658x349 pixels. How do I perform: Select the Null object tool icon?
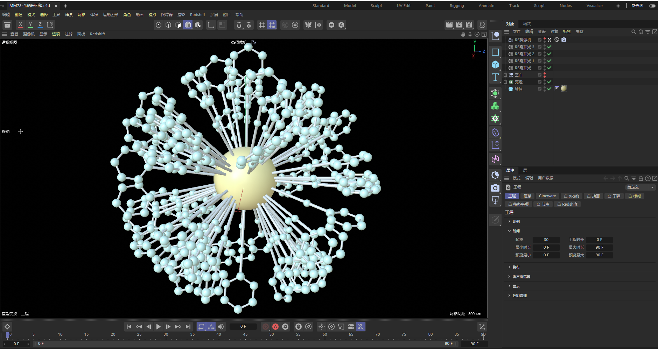(495, 36)
